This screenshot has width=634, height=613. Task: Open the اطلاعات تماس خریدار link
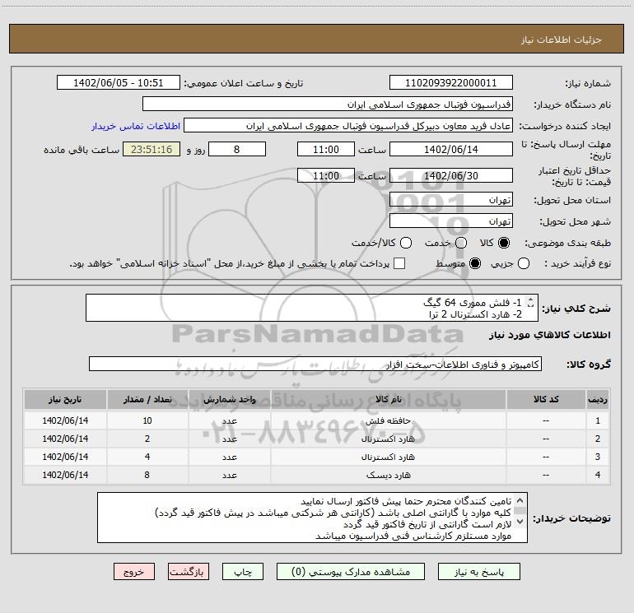(x=136, y=126)
